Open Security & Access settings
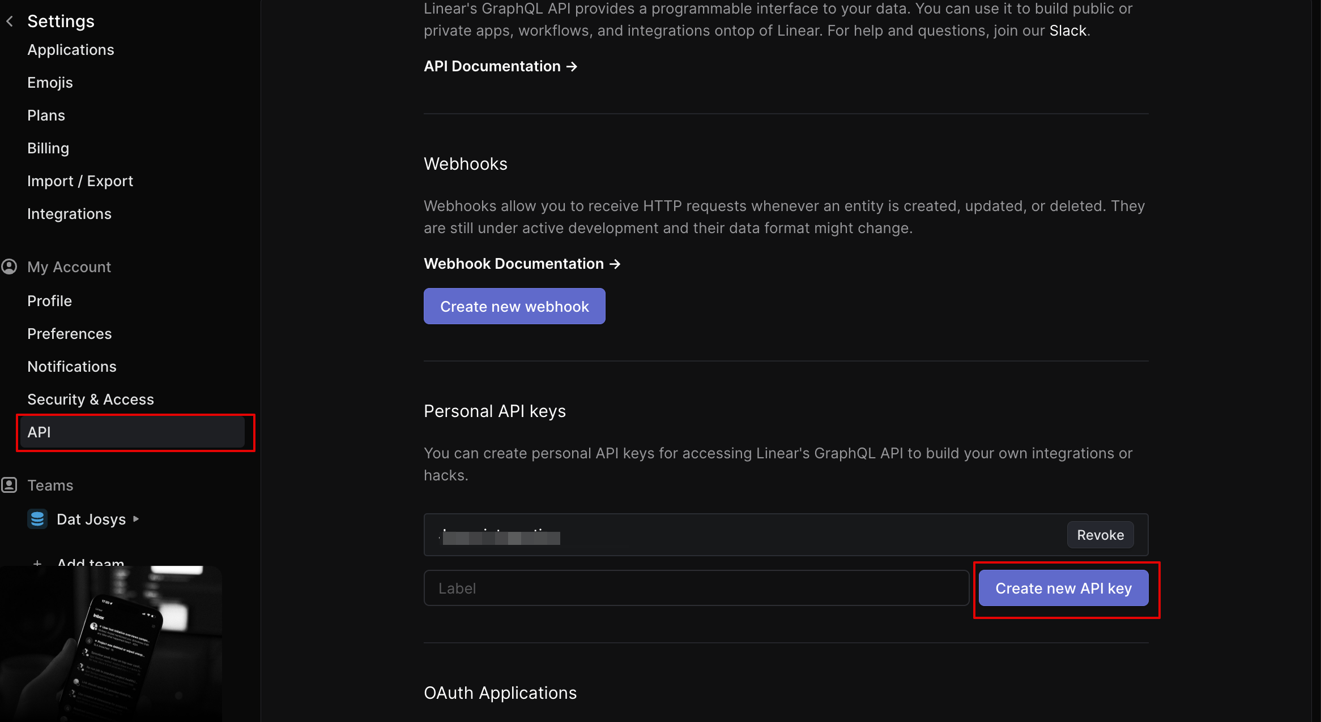Image resolution: width=1321 pixels, height=722 pixels. [91, 399]
